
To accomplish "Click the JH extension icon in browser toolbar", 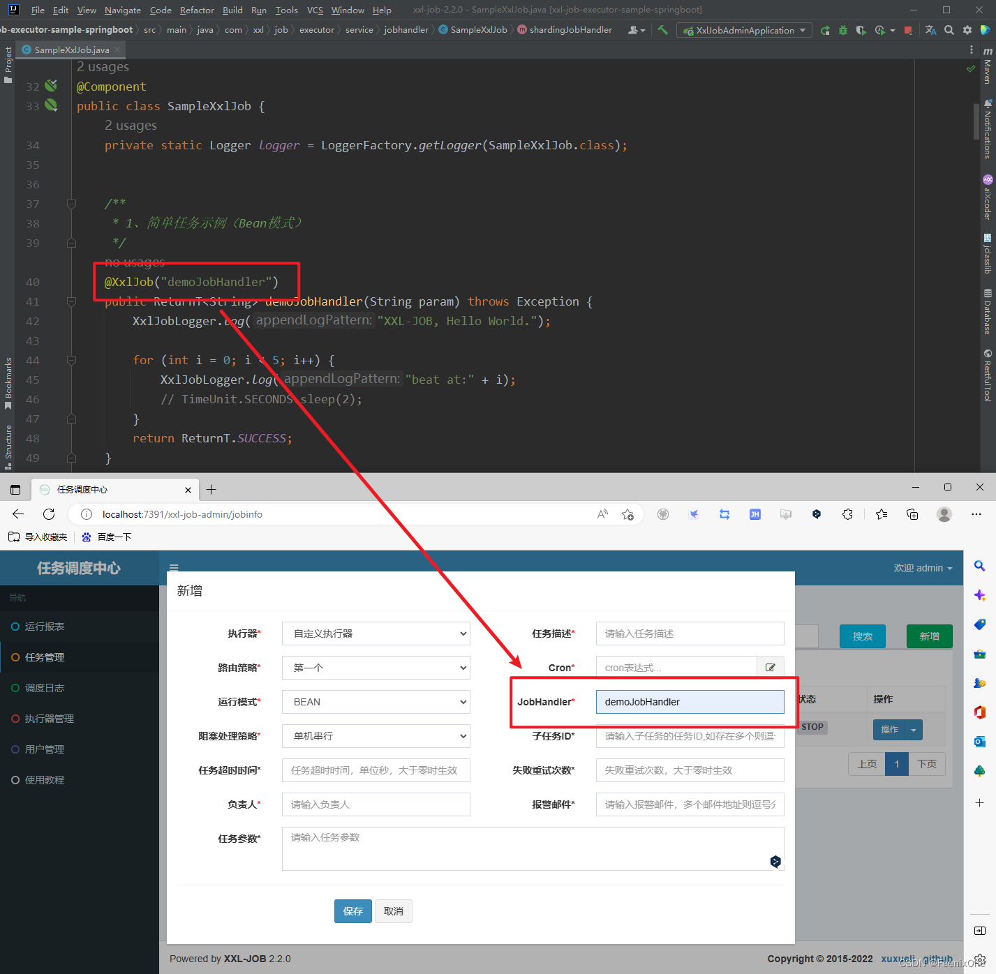I will (x=755, y=514).
